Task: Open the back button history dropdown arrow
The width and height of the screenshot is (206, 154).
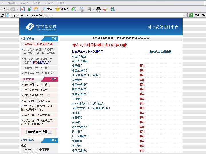Action: 8,9
